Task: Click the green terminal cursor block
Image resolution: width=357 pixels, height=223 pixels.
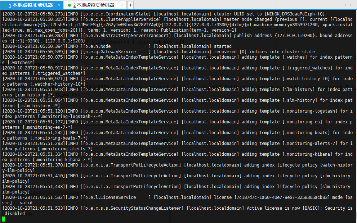Action: coord(3,219)
